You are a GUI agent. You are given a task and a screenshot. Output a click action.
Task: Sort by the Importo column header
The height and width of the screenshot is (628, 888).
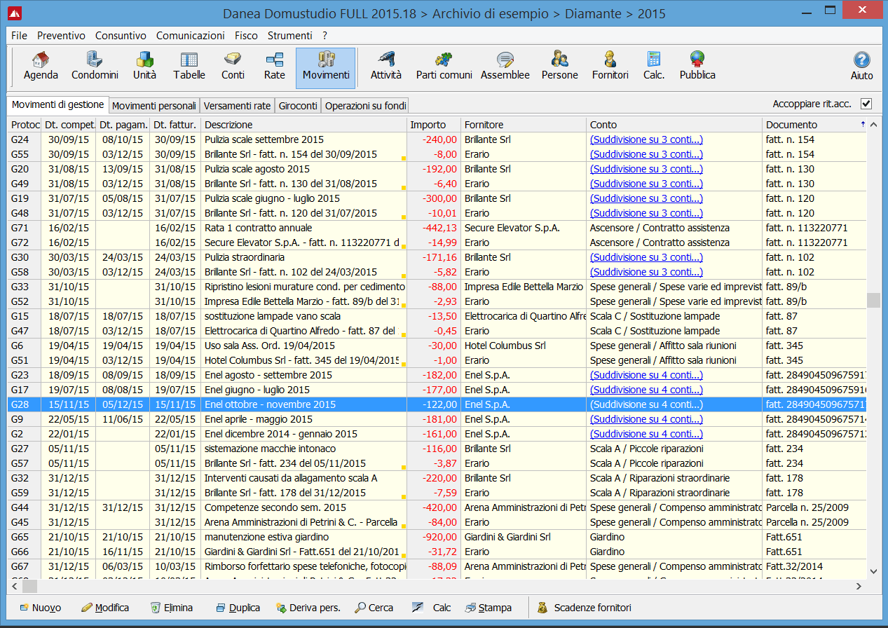[434, 125]
